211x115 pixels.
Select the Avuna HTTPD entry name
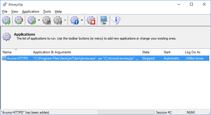click(18, 58)
